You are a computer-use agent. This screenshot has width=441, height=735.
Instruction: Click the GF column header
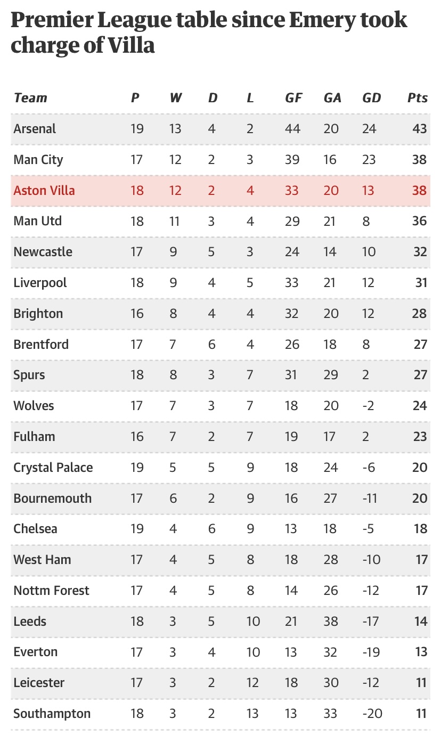click(x=293, y=98)
